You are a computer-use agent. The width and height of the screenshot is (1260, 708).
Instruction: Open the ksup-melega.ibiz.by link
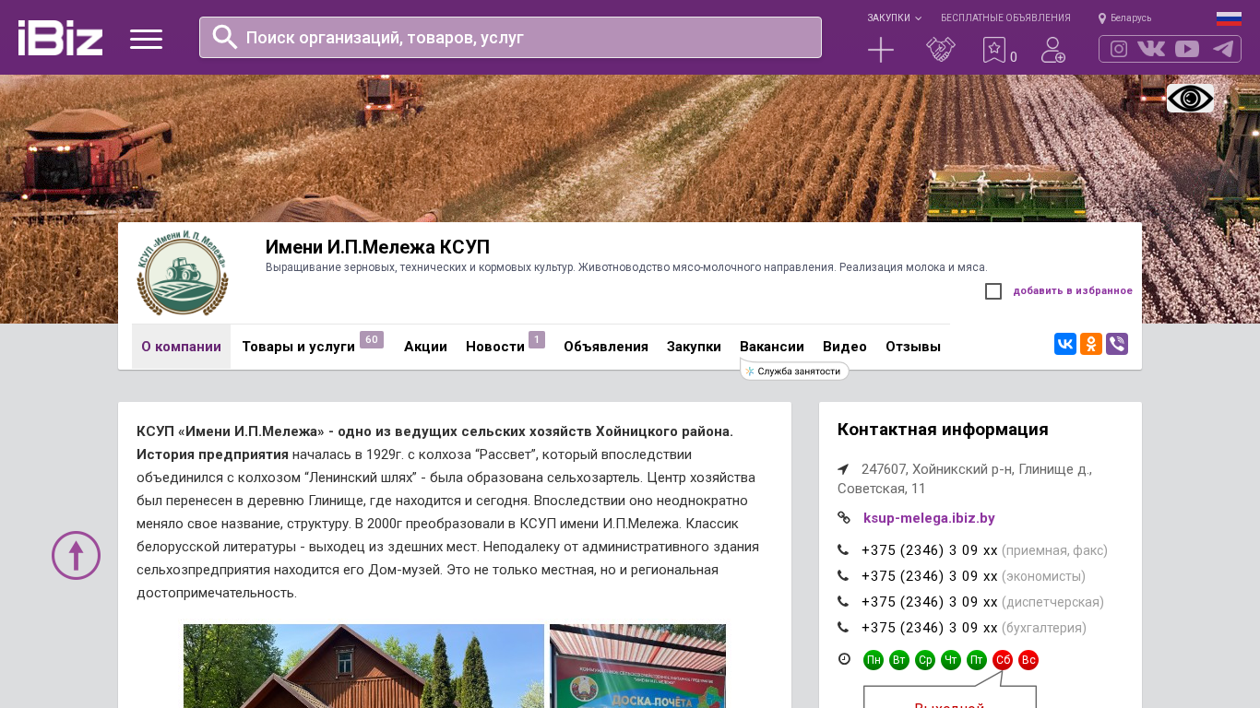(929, 518)
